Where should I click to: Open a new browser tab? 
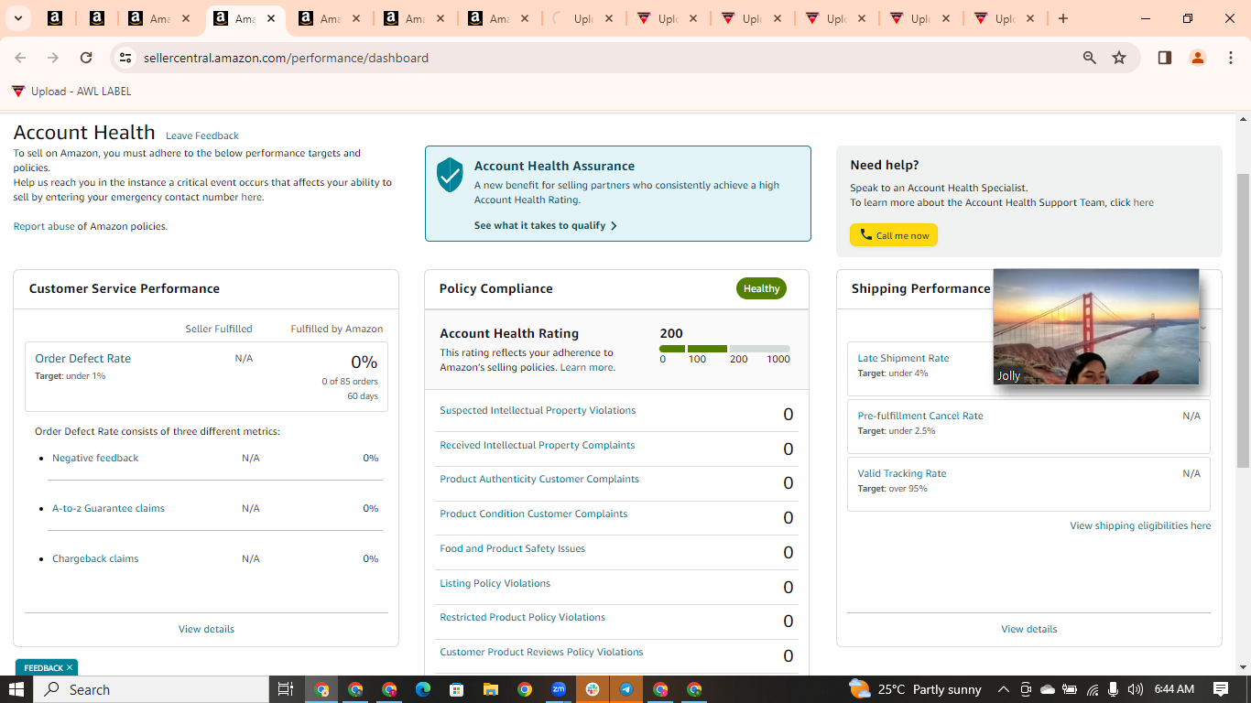coord(1062,18)
